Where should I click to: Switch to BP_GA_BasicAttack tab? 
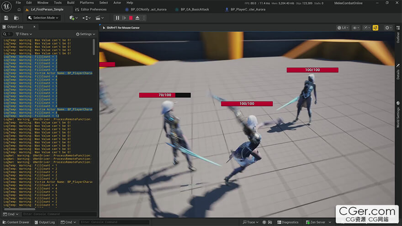[x=192, y=10]
